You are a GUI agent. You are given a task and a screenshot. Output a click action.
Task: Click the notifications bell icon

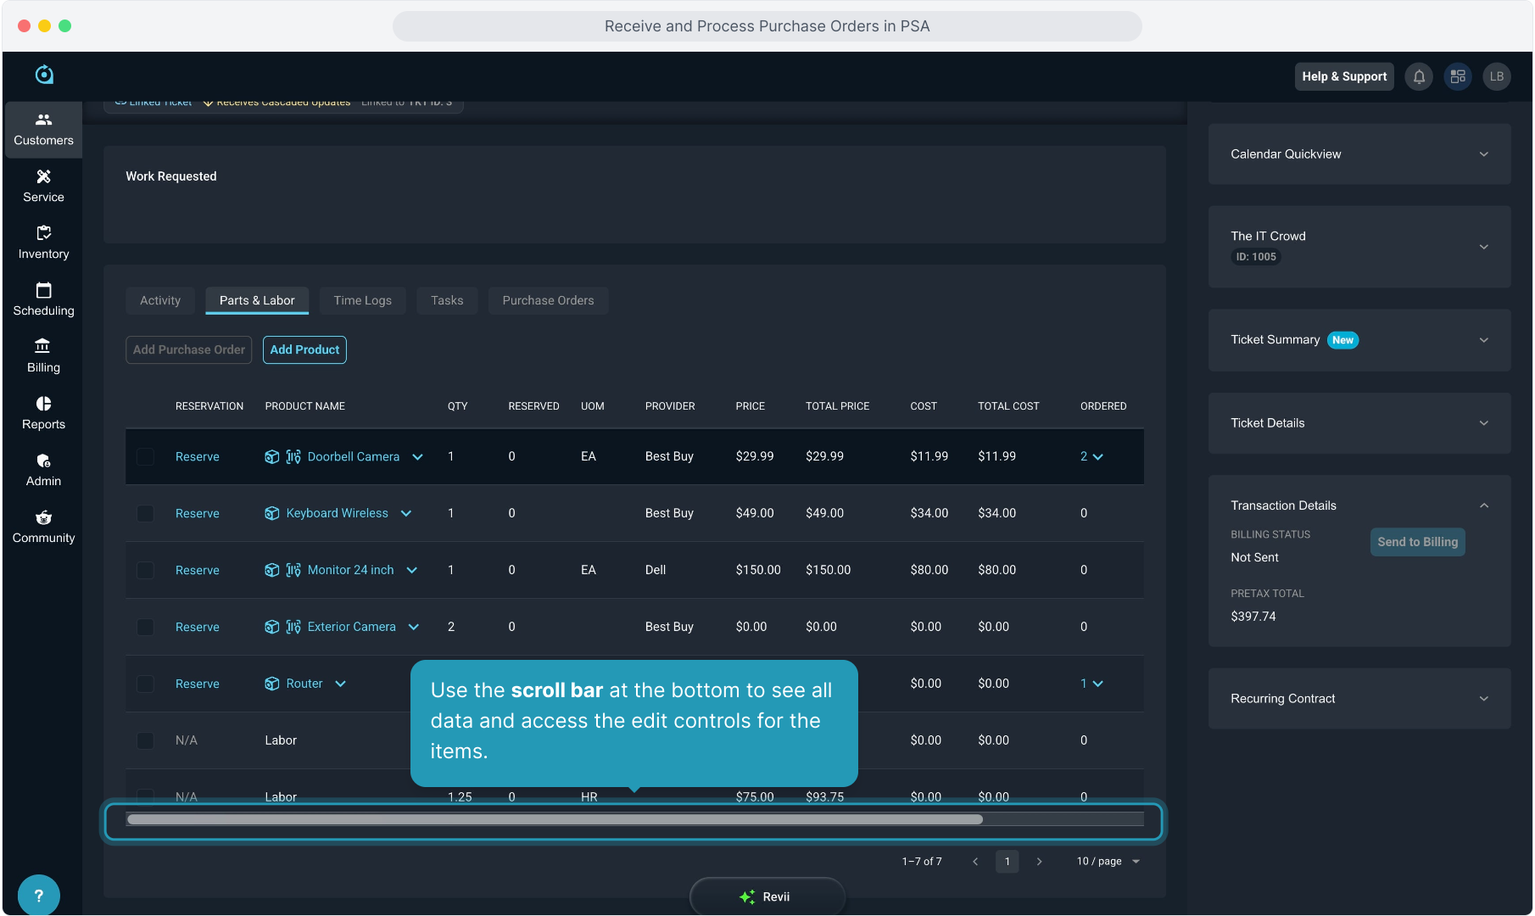point(1419,76)
